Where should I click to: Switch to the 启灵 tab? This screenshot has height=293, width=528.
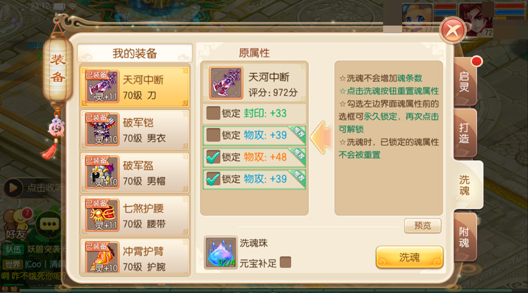[465, 82]
